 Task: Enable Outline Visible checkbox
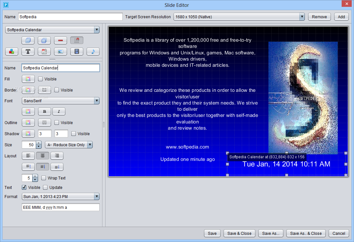click(57, 122)
